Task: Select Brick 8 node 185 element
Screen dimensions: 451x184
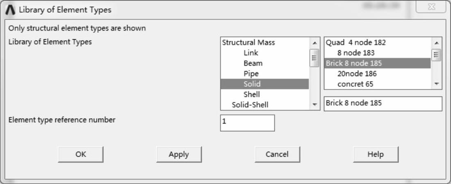Action: [x=354, y=63]
